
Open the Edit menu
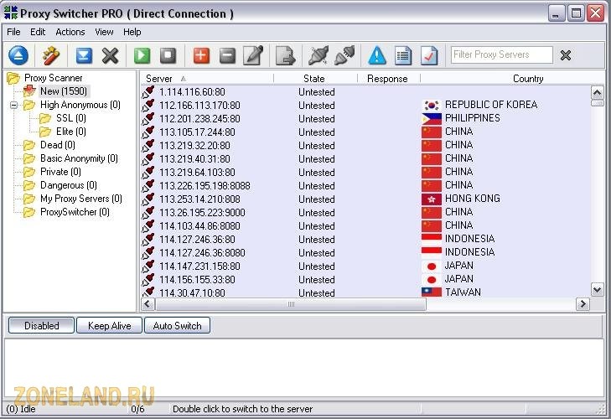point(38,32)
